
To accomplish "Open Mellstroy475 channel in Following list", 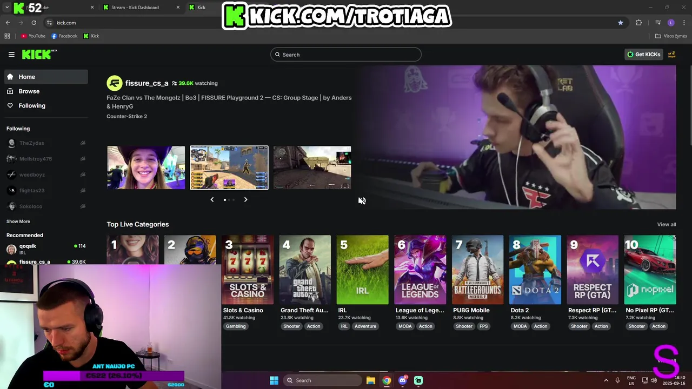I will 36,159.
